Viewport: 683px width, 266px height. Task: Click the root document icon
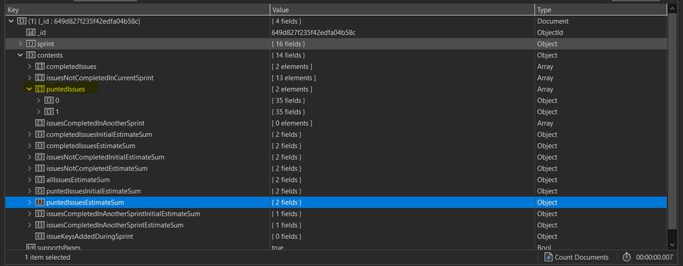21,21
